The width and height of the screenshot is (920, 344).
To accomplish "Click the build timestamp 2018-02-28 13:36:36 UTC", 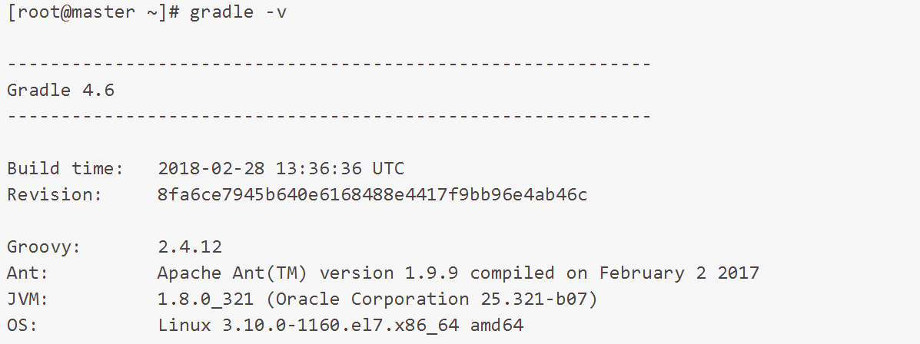I will (x=281, y=169).
